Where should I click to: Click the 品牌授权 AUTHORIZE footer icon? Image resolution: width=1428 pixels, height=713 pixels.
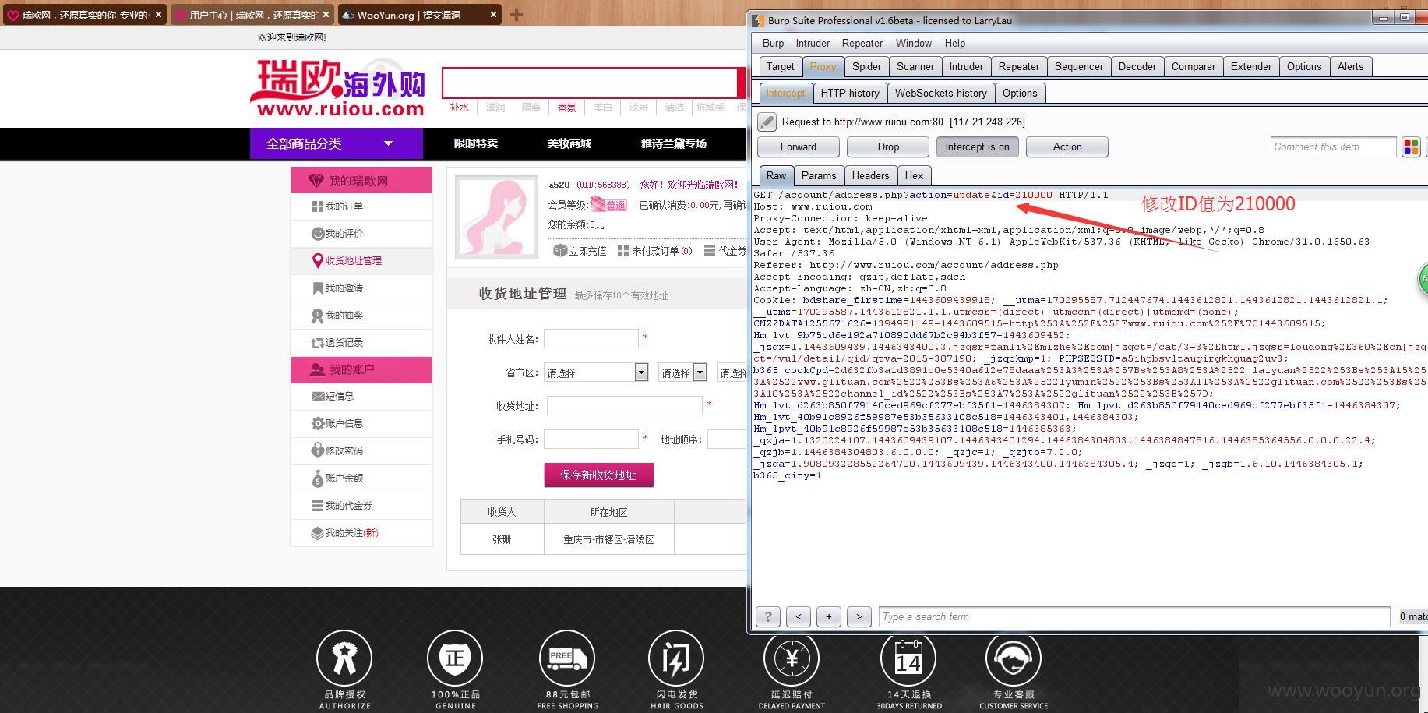344,658
